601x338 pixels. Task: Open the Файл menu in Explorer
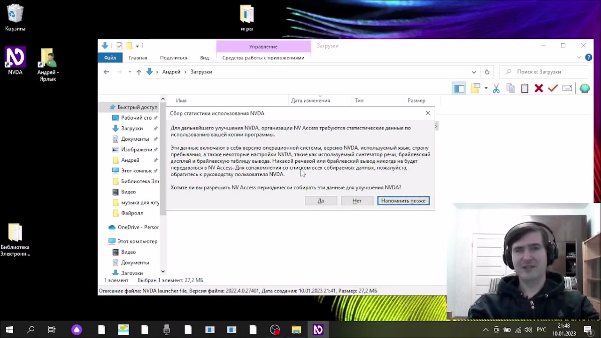coord(110,58)
